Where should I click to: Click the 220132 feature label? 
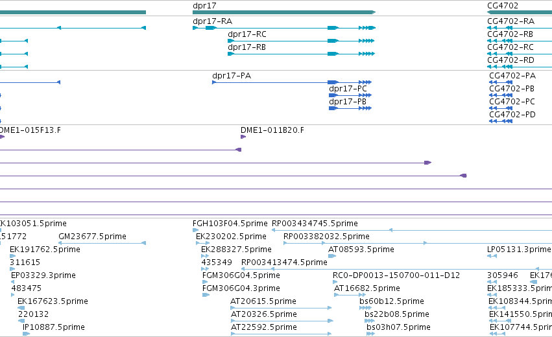[x=34, y=314]
